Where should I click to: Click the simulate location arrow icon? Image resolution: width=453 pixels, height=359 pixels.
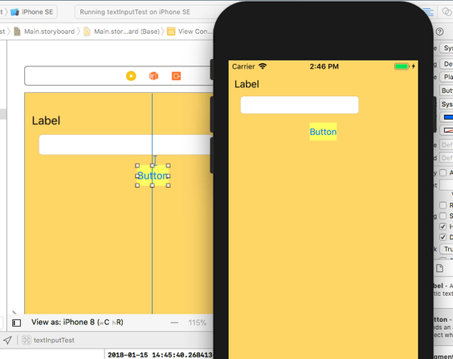pos(8,340)
